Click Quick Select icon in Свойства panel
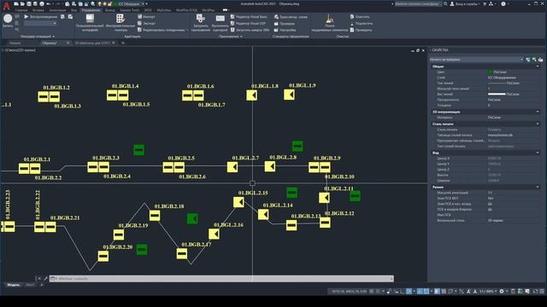The height and width of the screenshot is (307, 547). point(540,60)
